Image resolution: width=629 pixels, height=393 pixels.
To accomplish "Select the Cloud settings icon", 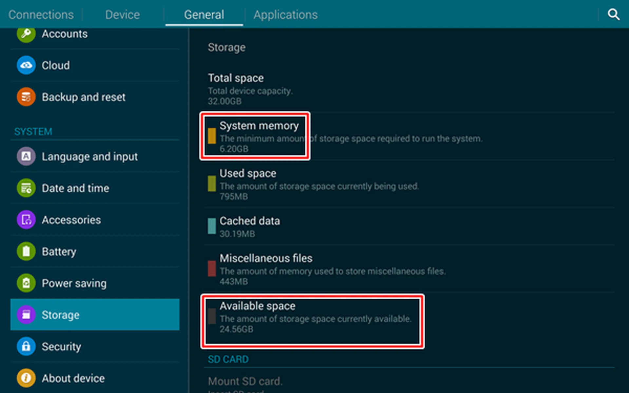I will click(x=26, y=65).
